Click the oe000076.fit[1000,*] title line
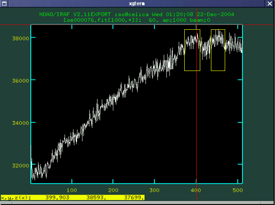Image resolution: width=275 pixels, height=205 pixels. click(x=137, y=20)
